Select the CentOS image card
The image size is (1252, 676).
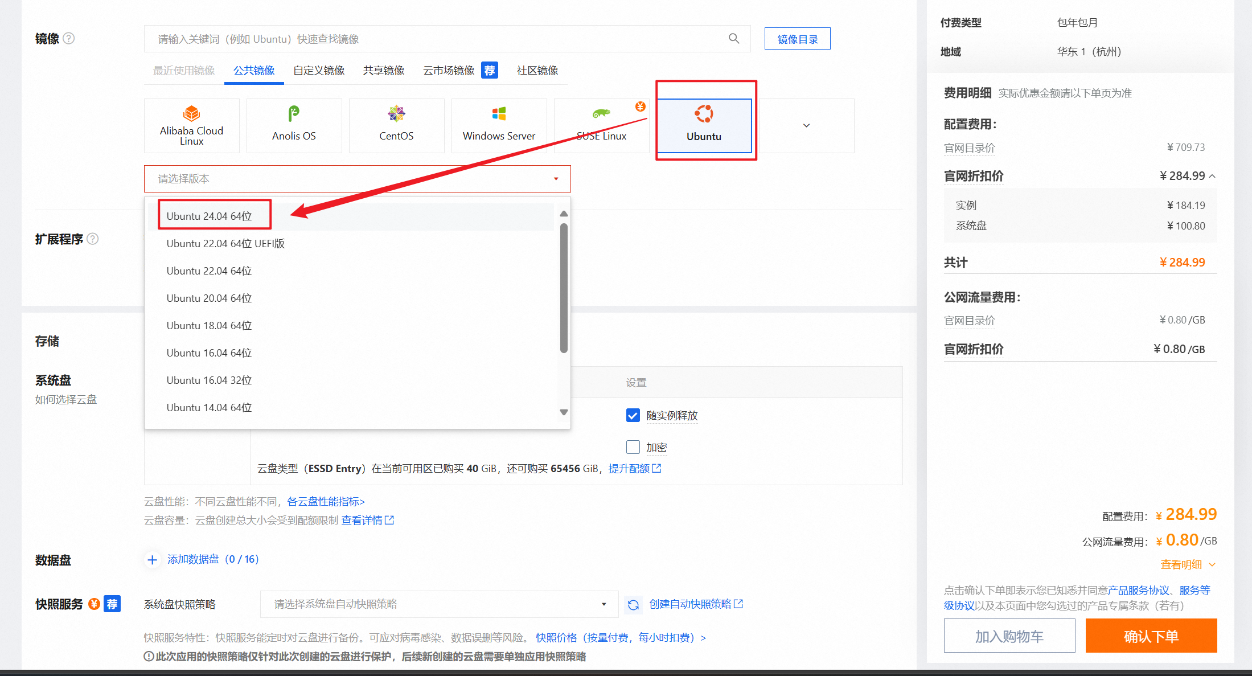point(397,126)
